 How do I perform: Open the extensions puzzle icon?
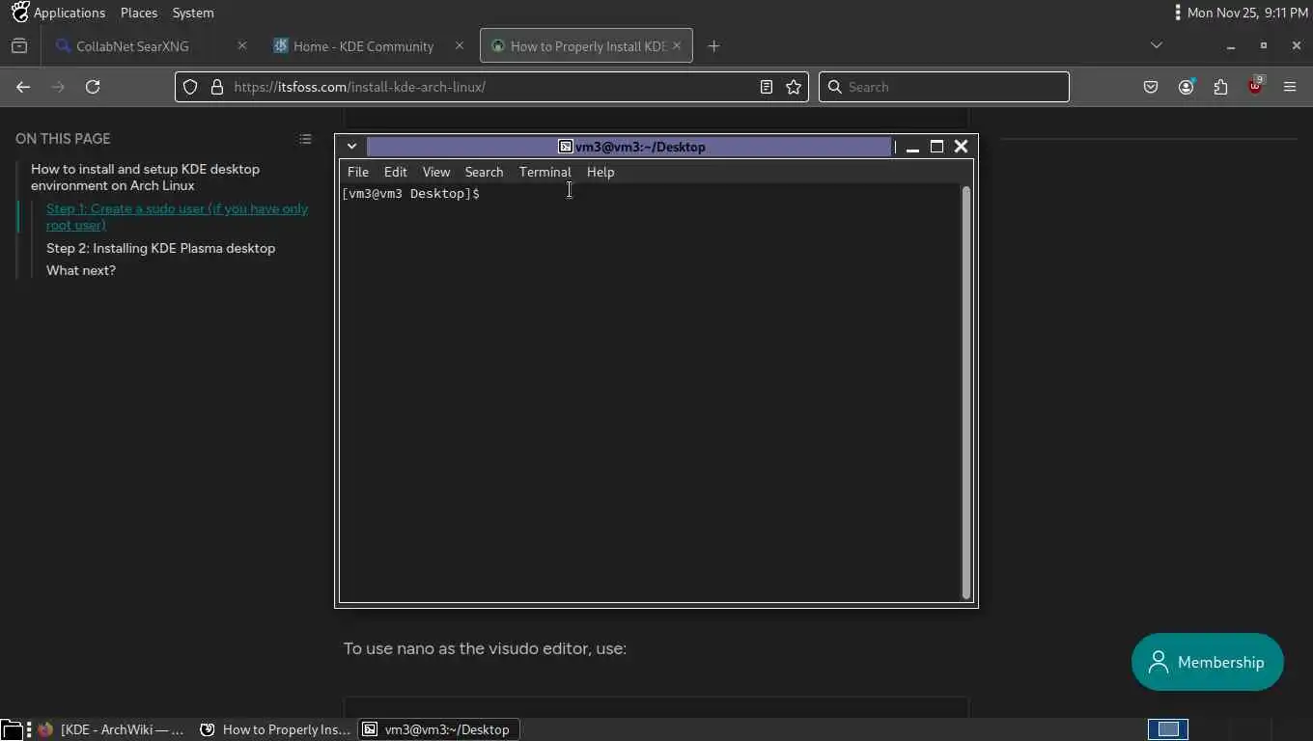pos(1220,87)
